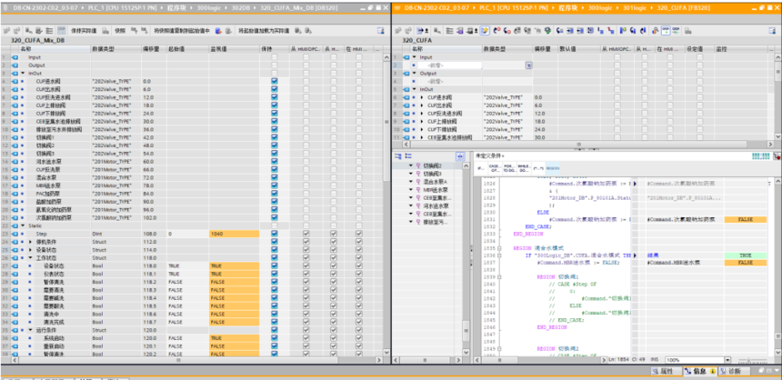Click the sync arrows icon above the region list
The image size is (782, 380).
[x=460, y=156]
